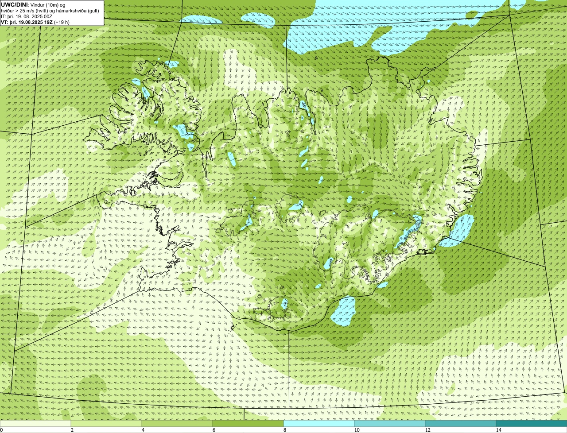Screen dimensions: 567x433
Task: Click the '2' tick label on the scale
Action: click(72, 430)
